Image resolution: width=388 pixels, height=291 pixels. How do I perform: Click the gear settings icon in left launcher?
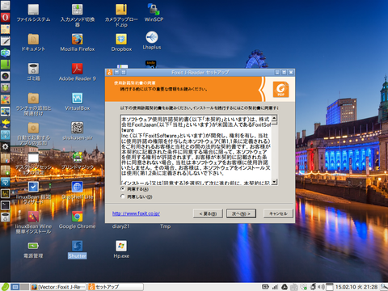point(5,146)
